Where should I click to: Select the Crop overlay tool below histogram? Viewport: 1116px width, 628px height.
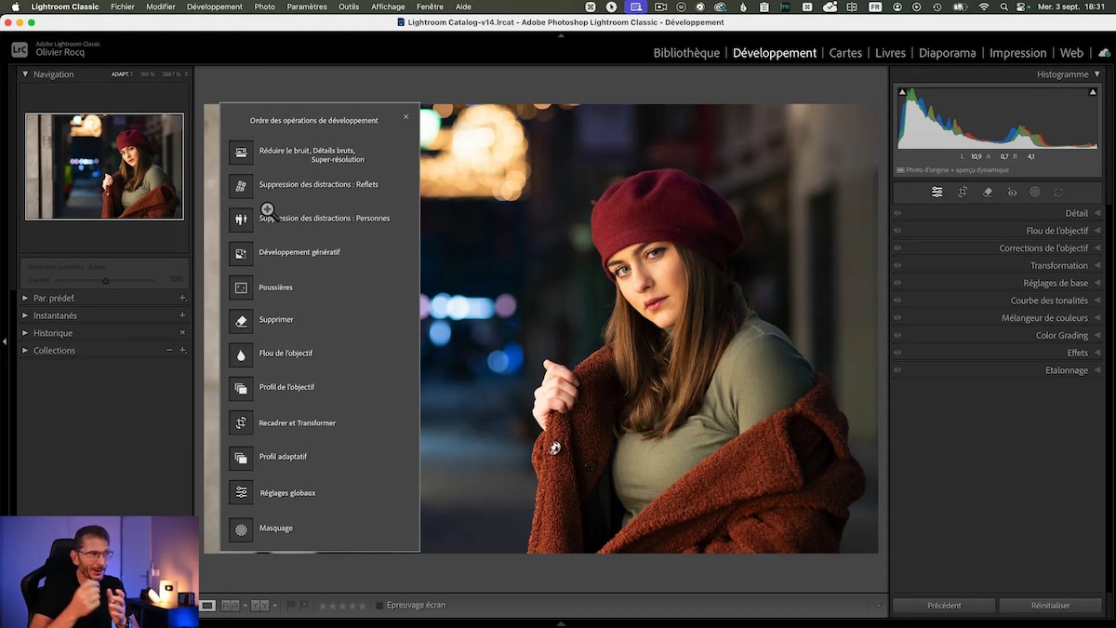(x=963, y=192)
